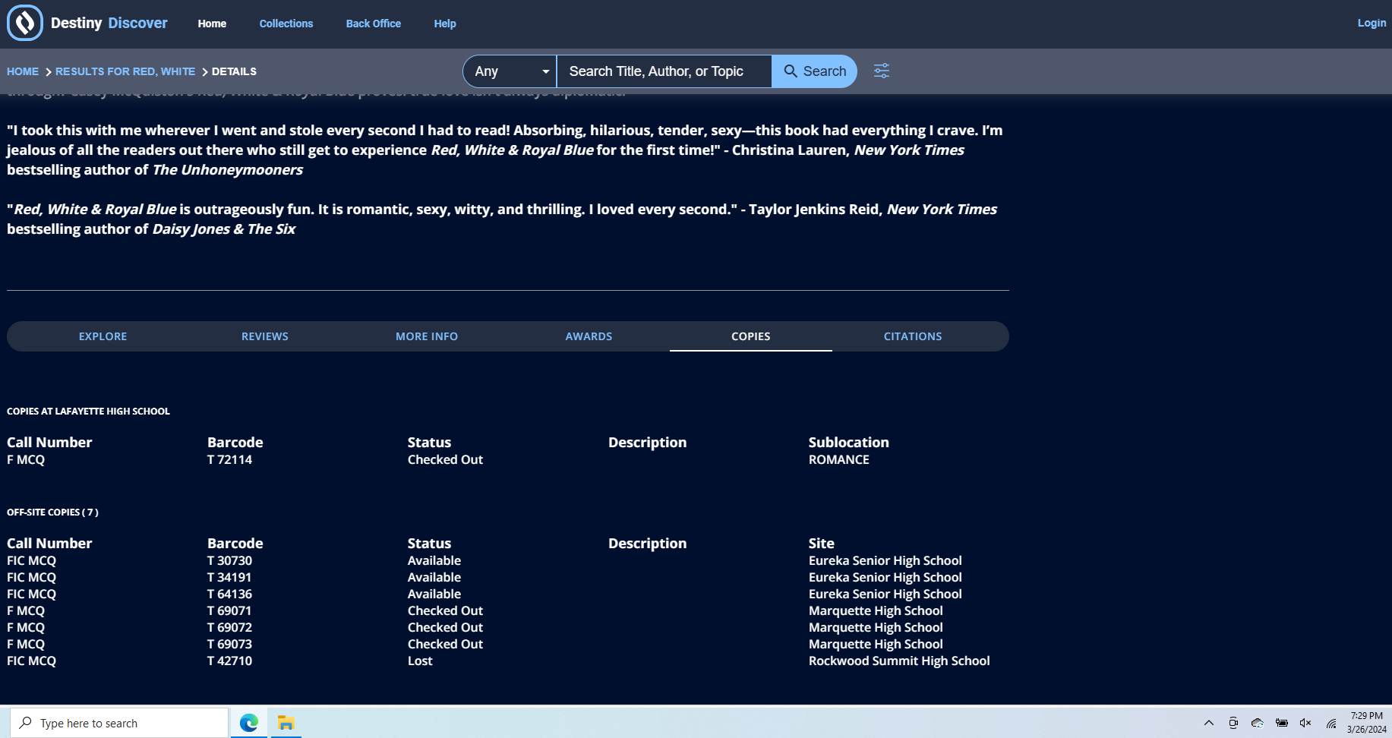This screenshot has height=738, width=1392.
Task: Click barcode T 42710
Action: (x=229, y=661)
